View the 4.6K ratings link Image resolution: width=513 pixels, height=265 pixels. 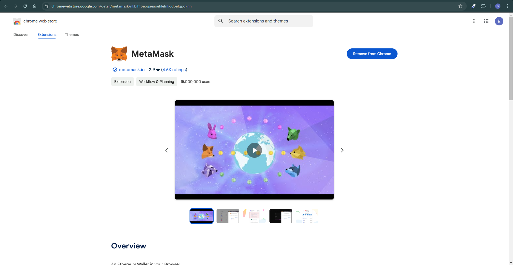174,70
